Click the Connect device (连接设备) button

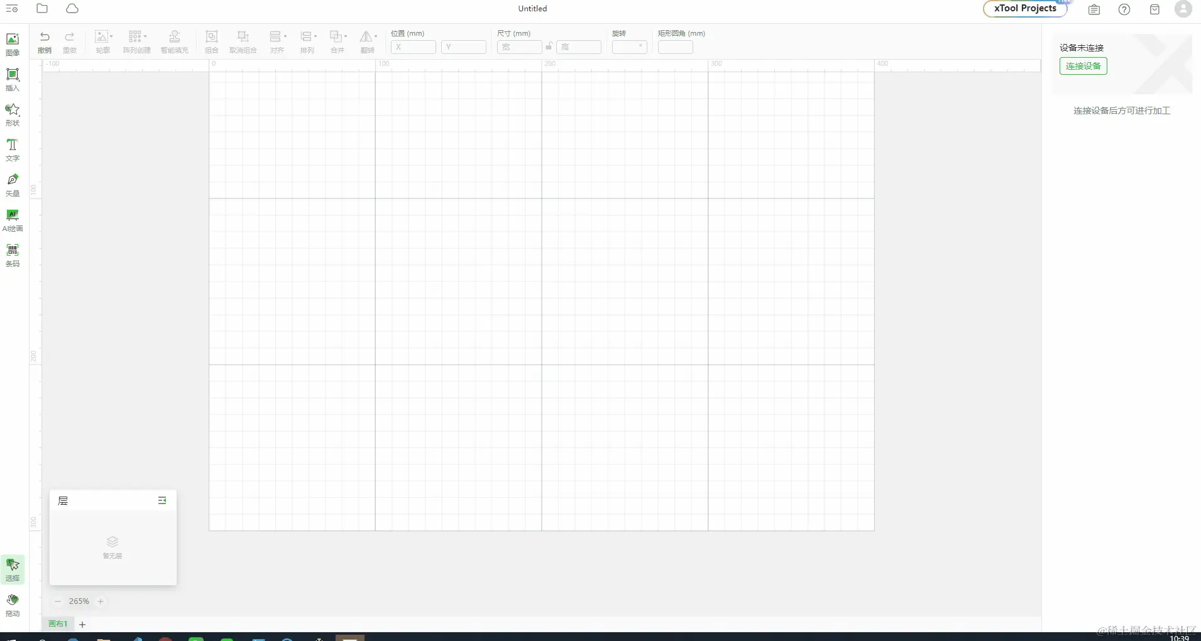[1083, 66]
